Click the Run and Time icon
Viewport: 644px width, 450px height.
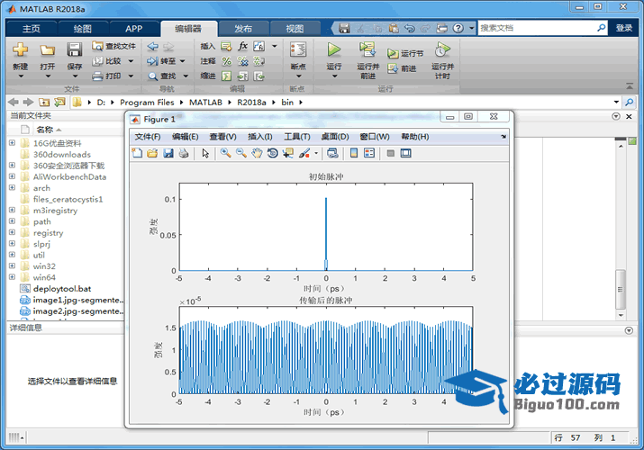[x=441, y=49]
